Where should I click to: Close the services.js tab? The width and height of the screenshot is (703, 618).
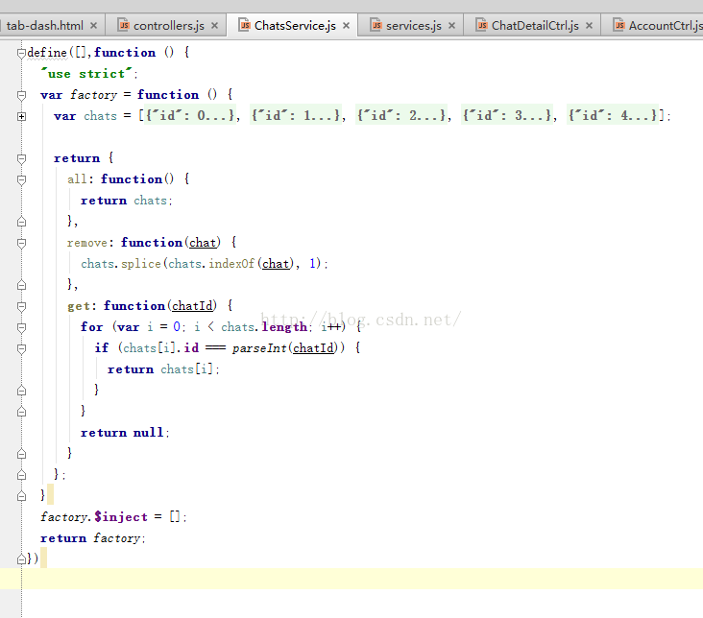(452, 26)
